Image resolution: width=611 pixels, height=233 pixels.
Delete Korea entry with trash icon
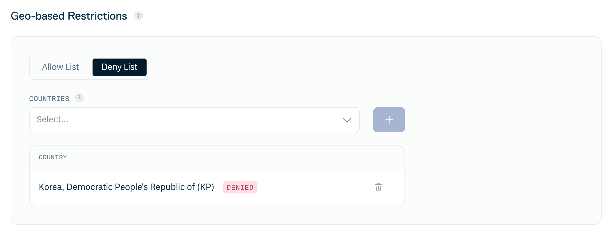[x=378, y=187]
